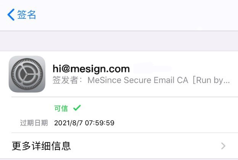Click the 过期日期 label

[x=34, y=123]
